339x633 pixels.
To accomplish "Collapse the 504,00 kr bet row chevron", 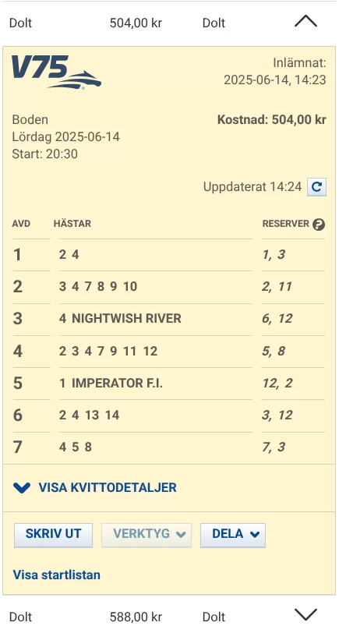I will tap(305, 21).
